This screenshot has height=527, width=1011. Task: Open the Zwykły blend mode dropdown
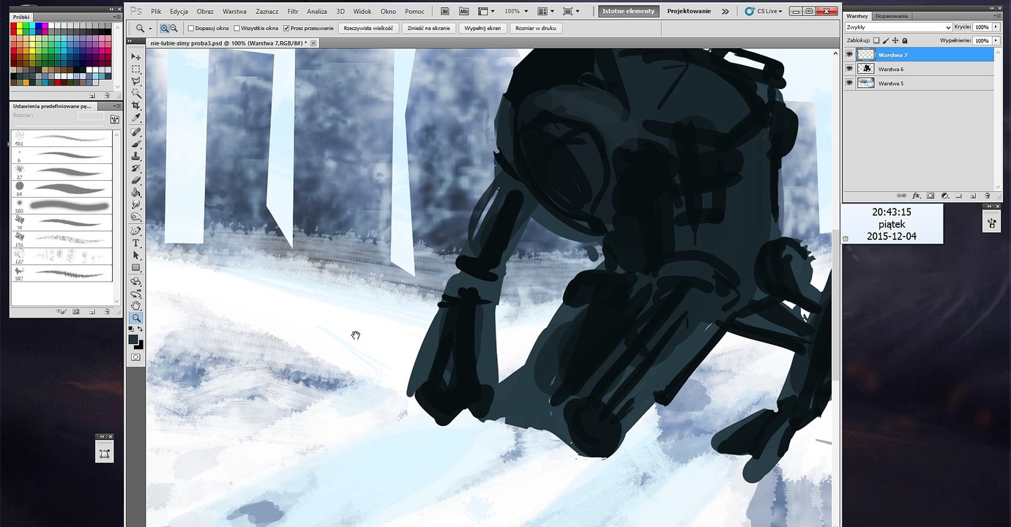[x=898, y=27]
